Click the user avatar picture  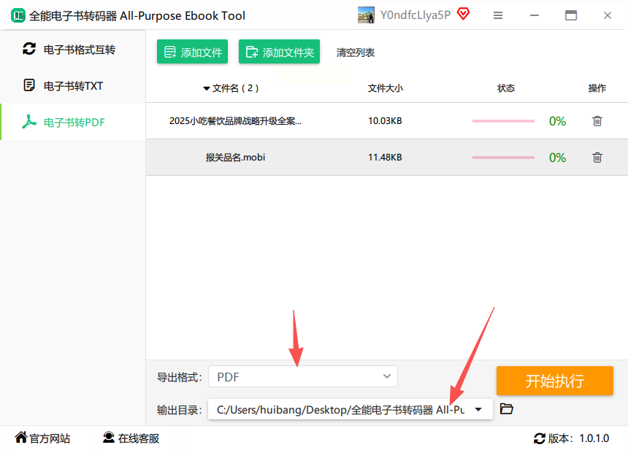pyautogui.click(x=366, y=15)
